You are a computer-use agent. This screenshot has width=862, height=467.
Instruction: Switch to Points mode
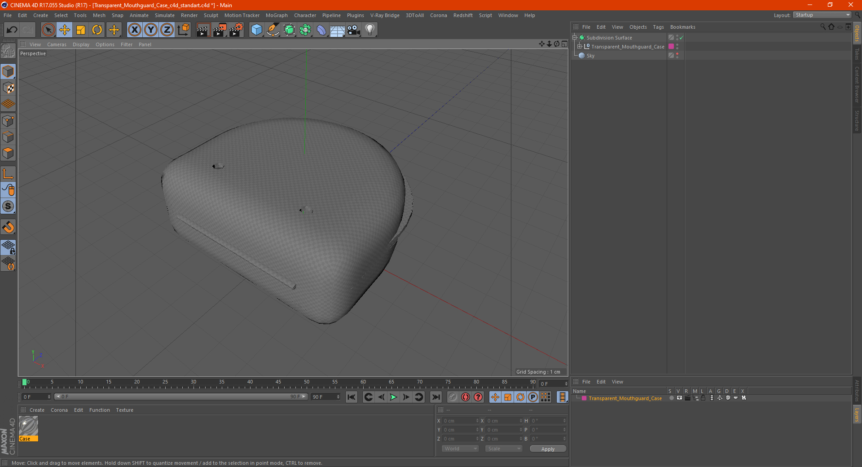[x=8, y=121]
